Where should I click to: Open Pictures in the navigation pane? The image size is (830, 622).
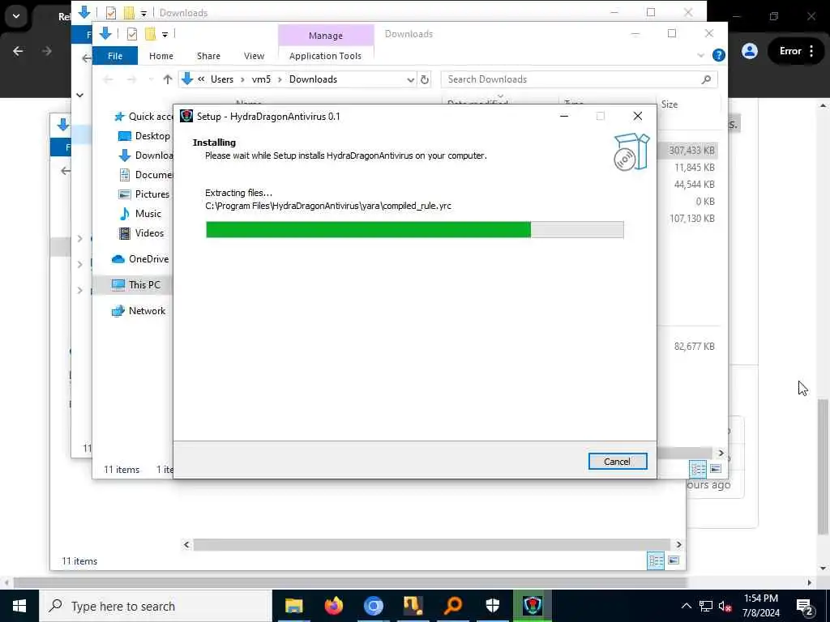click(x=143, y=194)
